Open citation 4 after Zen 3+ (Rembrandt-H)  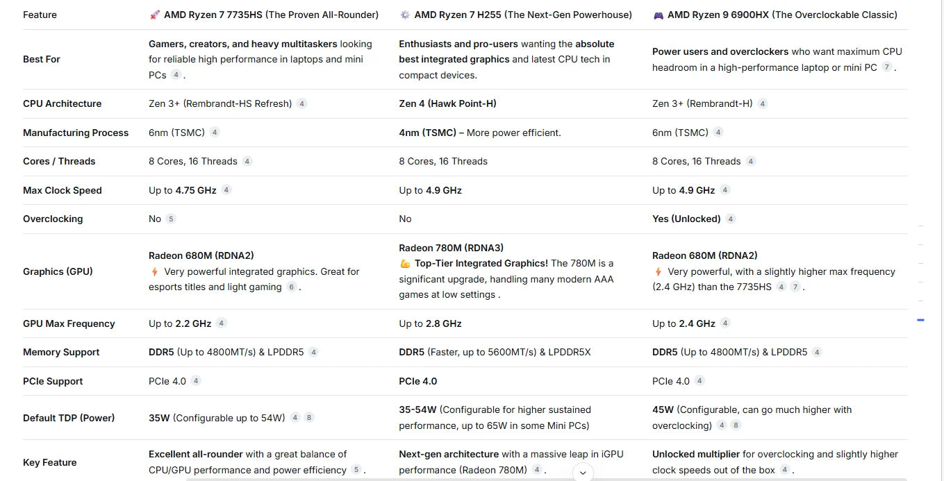pos(762,103)
